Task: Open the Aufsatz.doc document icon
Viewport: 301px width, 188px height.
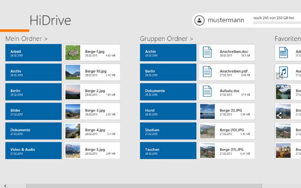Action: tap(207, 91)
